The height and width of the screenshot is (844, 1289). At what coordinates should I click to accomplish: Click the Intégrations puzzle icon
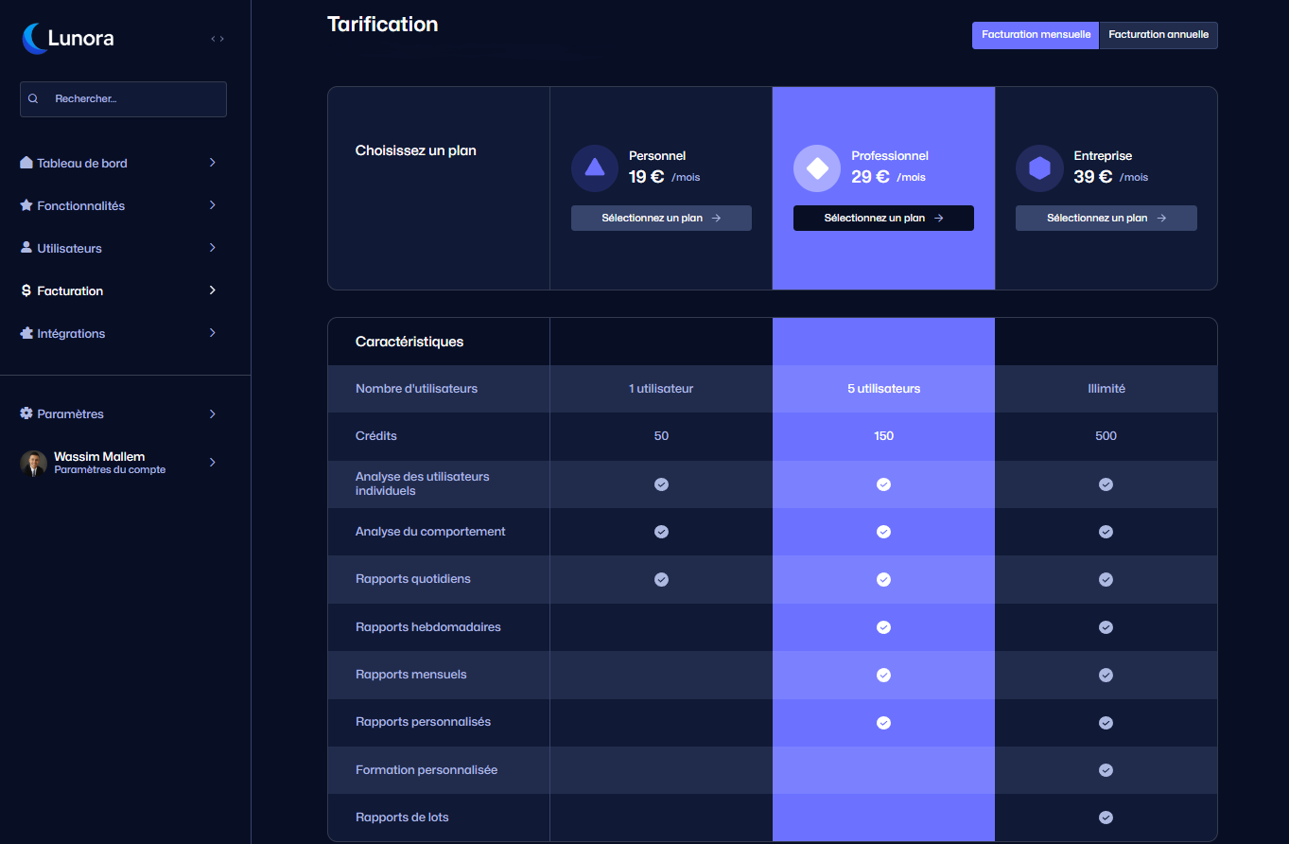(26, 333)
